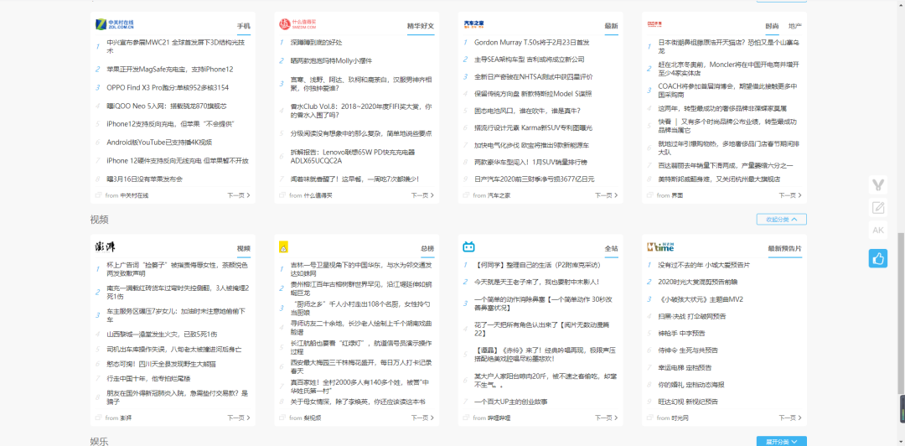Click the window icon beside from 时光网
This screenshot has width=905, height=446.
point(650,417)
